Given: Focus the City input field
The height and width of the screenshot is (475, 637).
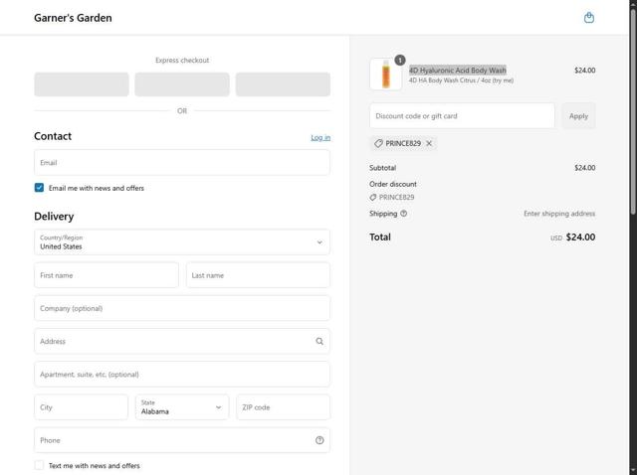Looking at the screenshot, I should 82,407.
